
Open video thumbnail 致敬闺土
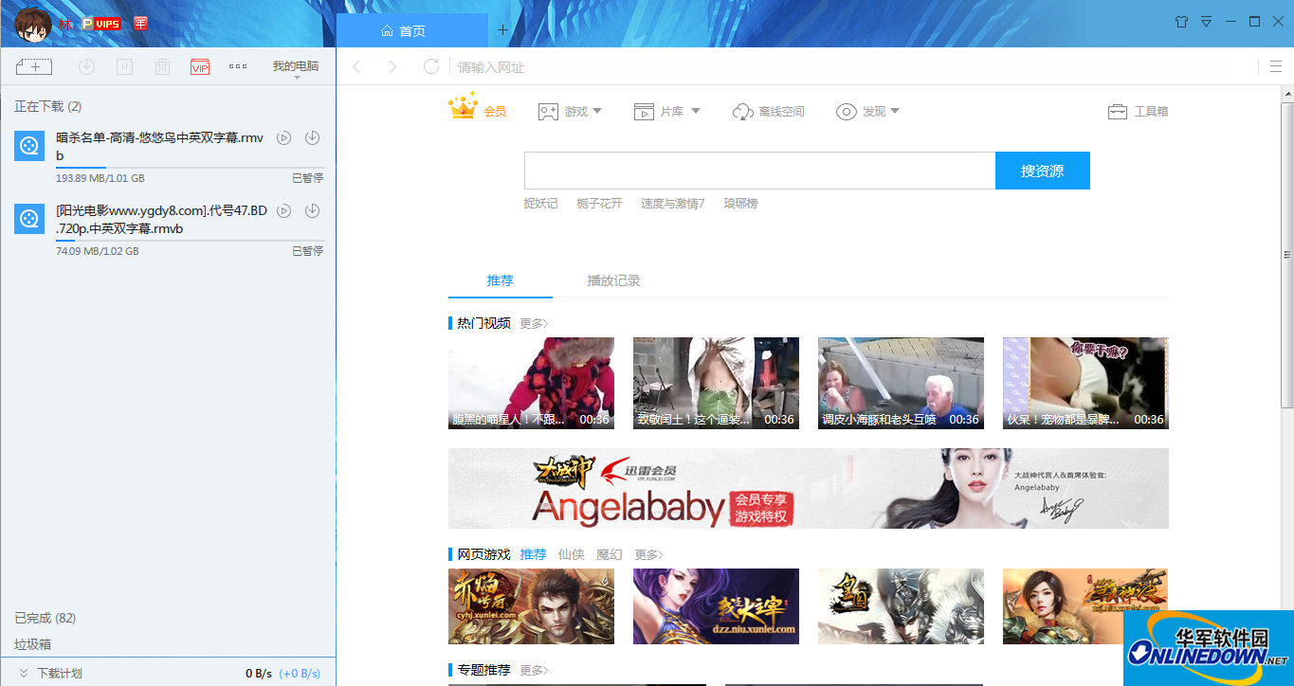716,383
